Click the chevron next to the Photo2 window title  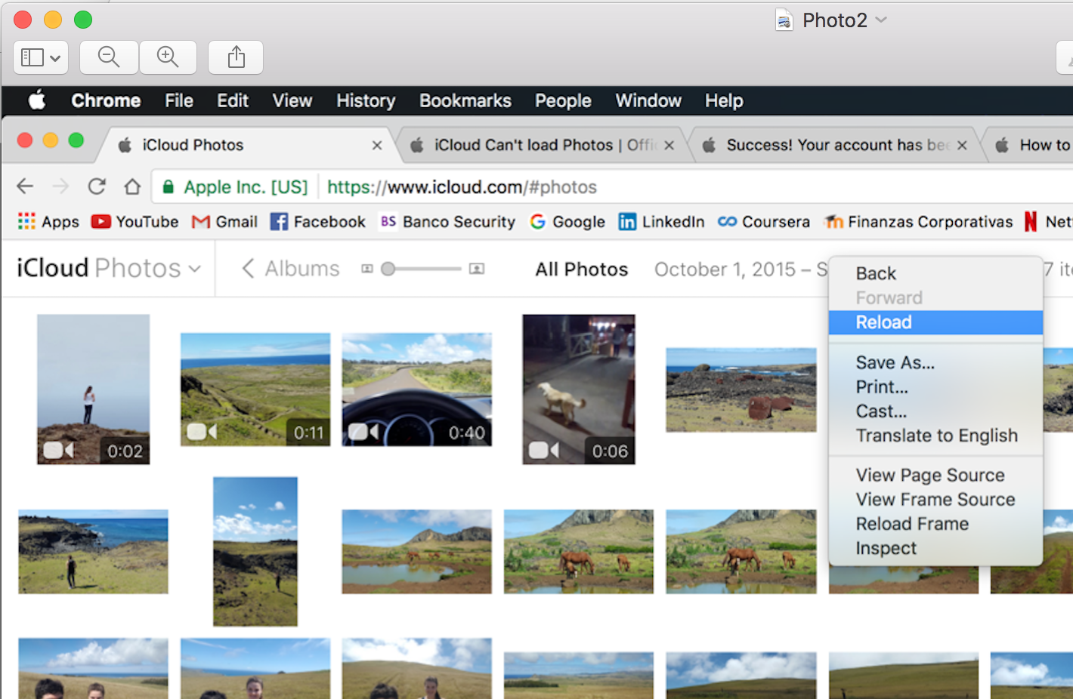point(879,20)
